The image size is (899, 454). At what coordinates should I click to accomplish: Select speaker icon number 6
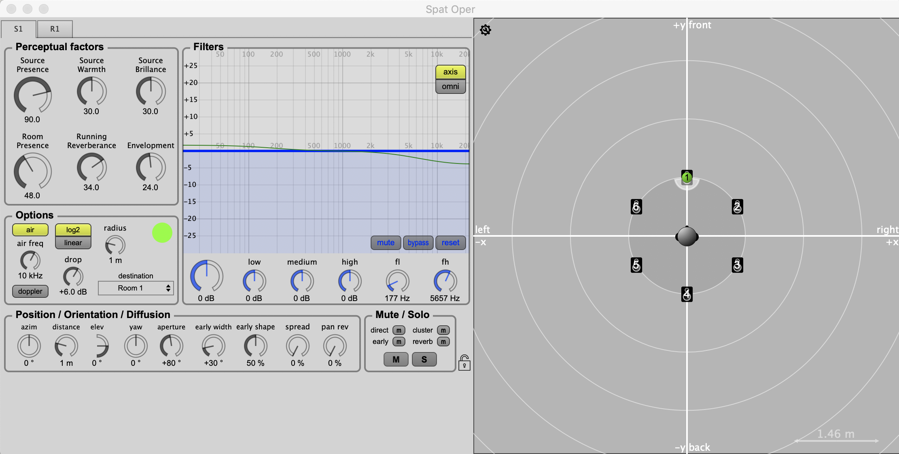click(x=636, y=207)
